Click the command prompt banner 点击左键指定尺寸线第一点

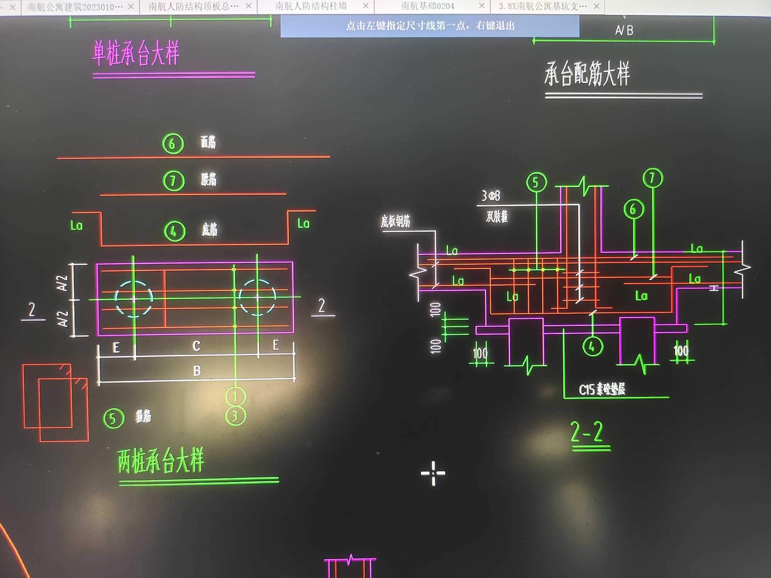430,26
